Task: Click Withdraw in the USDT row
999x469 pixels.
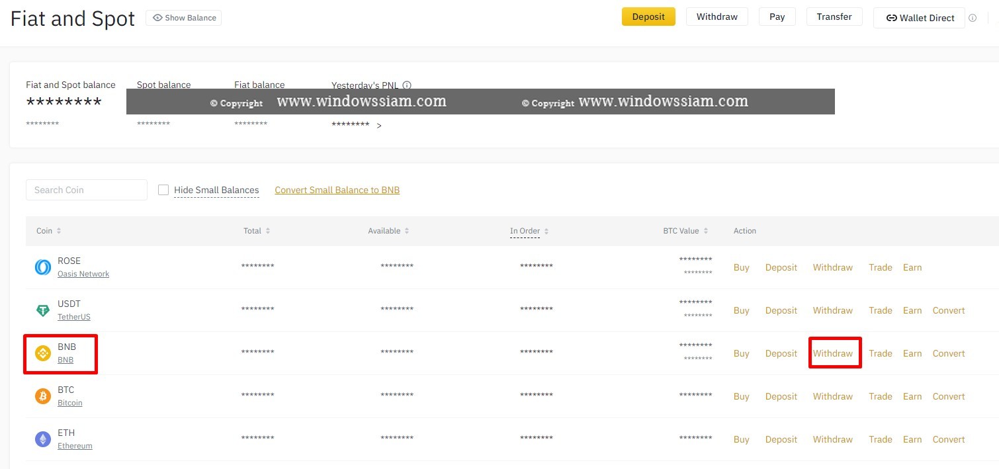Action: tap(833, 310)
